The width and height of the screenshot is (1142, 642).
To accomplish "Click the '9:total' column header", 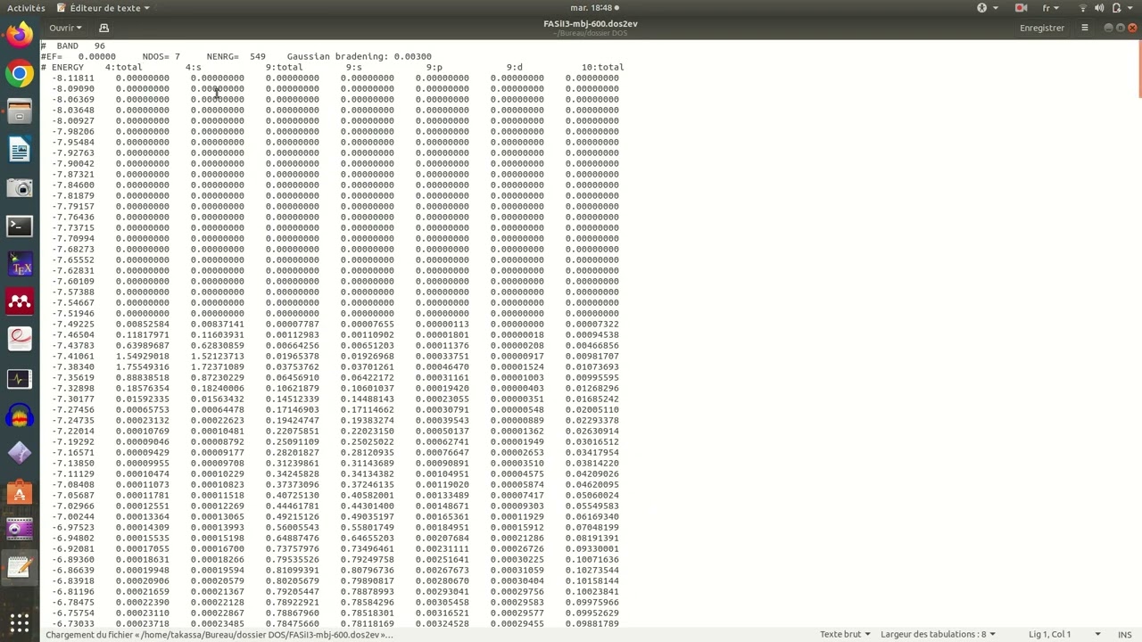I will click(284, 67).
